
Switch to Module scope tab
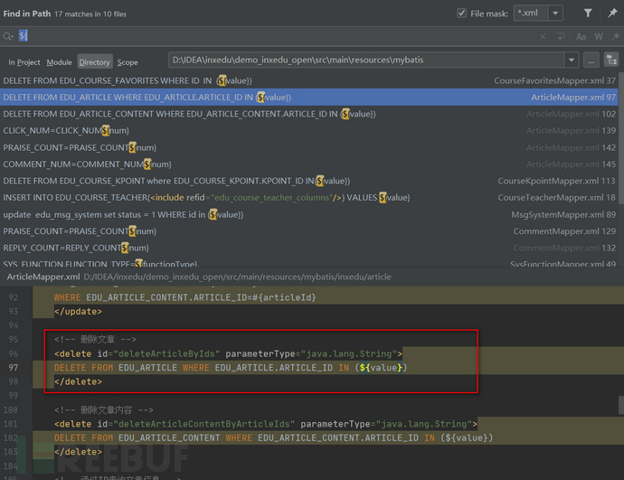[x=60, y=62]
